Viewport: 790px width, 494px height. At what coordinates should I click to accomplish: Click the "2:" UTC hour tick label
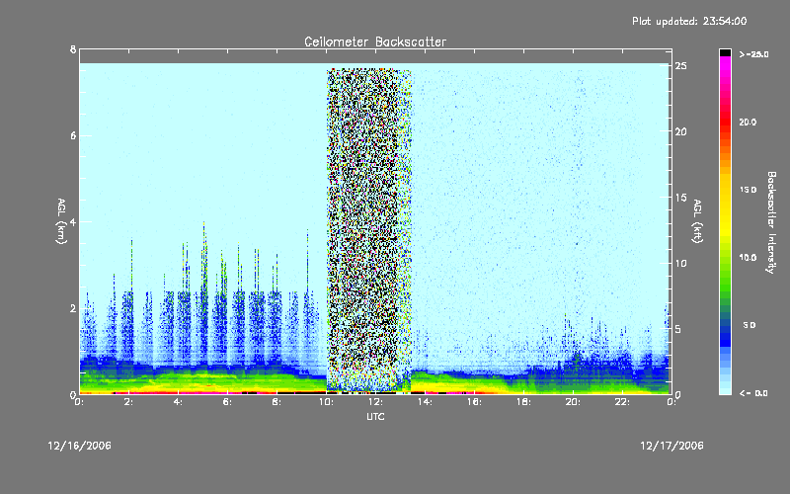(129, 402)
